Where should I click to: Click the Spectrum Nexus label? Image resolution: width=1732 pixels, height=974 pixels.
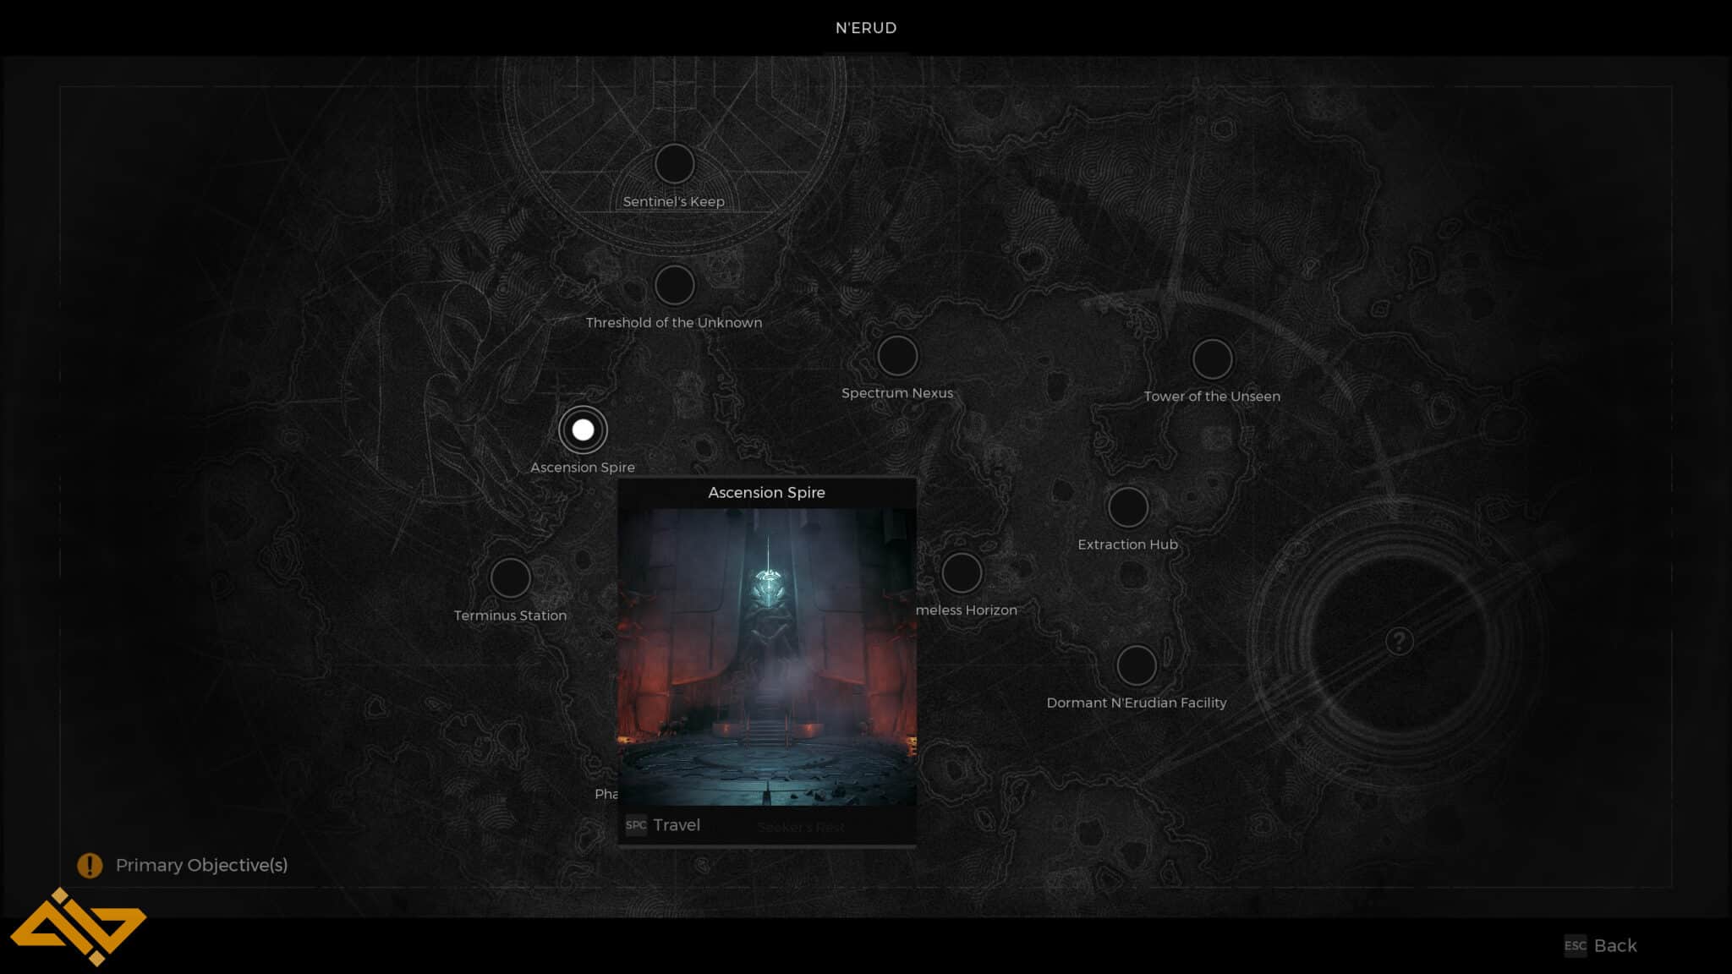coord(897,392)
